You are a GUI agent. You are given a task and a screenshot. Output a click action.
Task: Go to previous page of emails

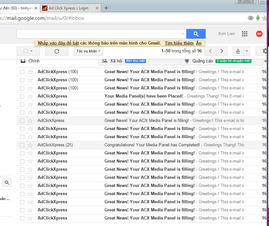pyautogui.click(x=210, y=51)
